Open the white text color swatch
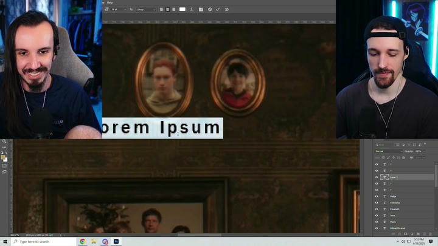Screen dimensions: 438x246 point(182,9)
